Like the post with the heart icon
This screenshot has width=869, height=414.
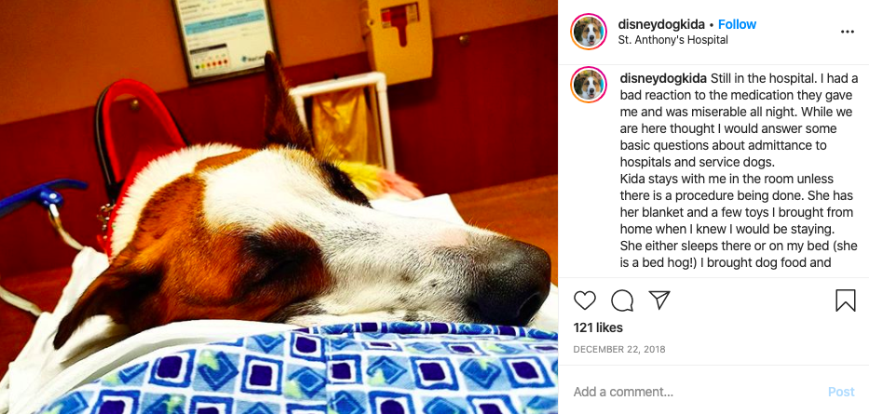click(584, 300)
